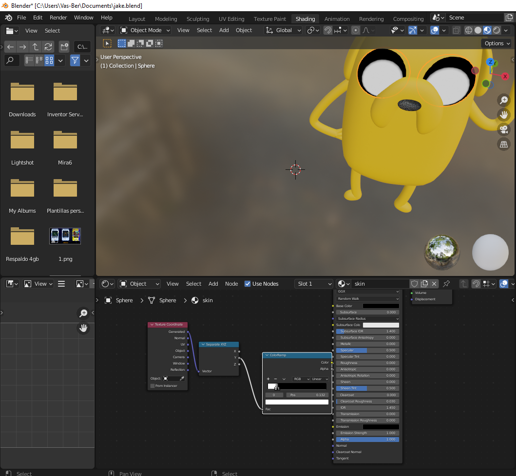Viewport: 516px width, 476px height.
Task: Switch file browser to horizontal list display
Action: [39, 60]
